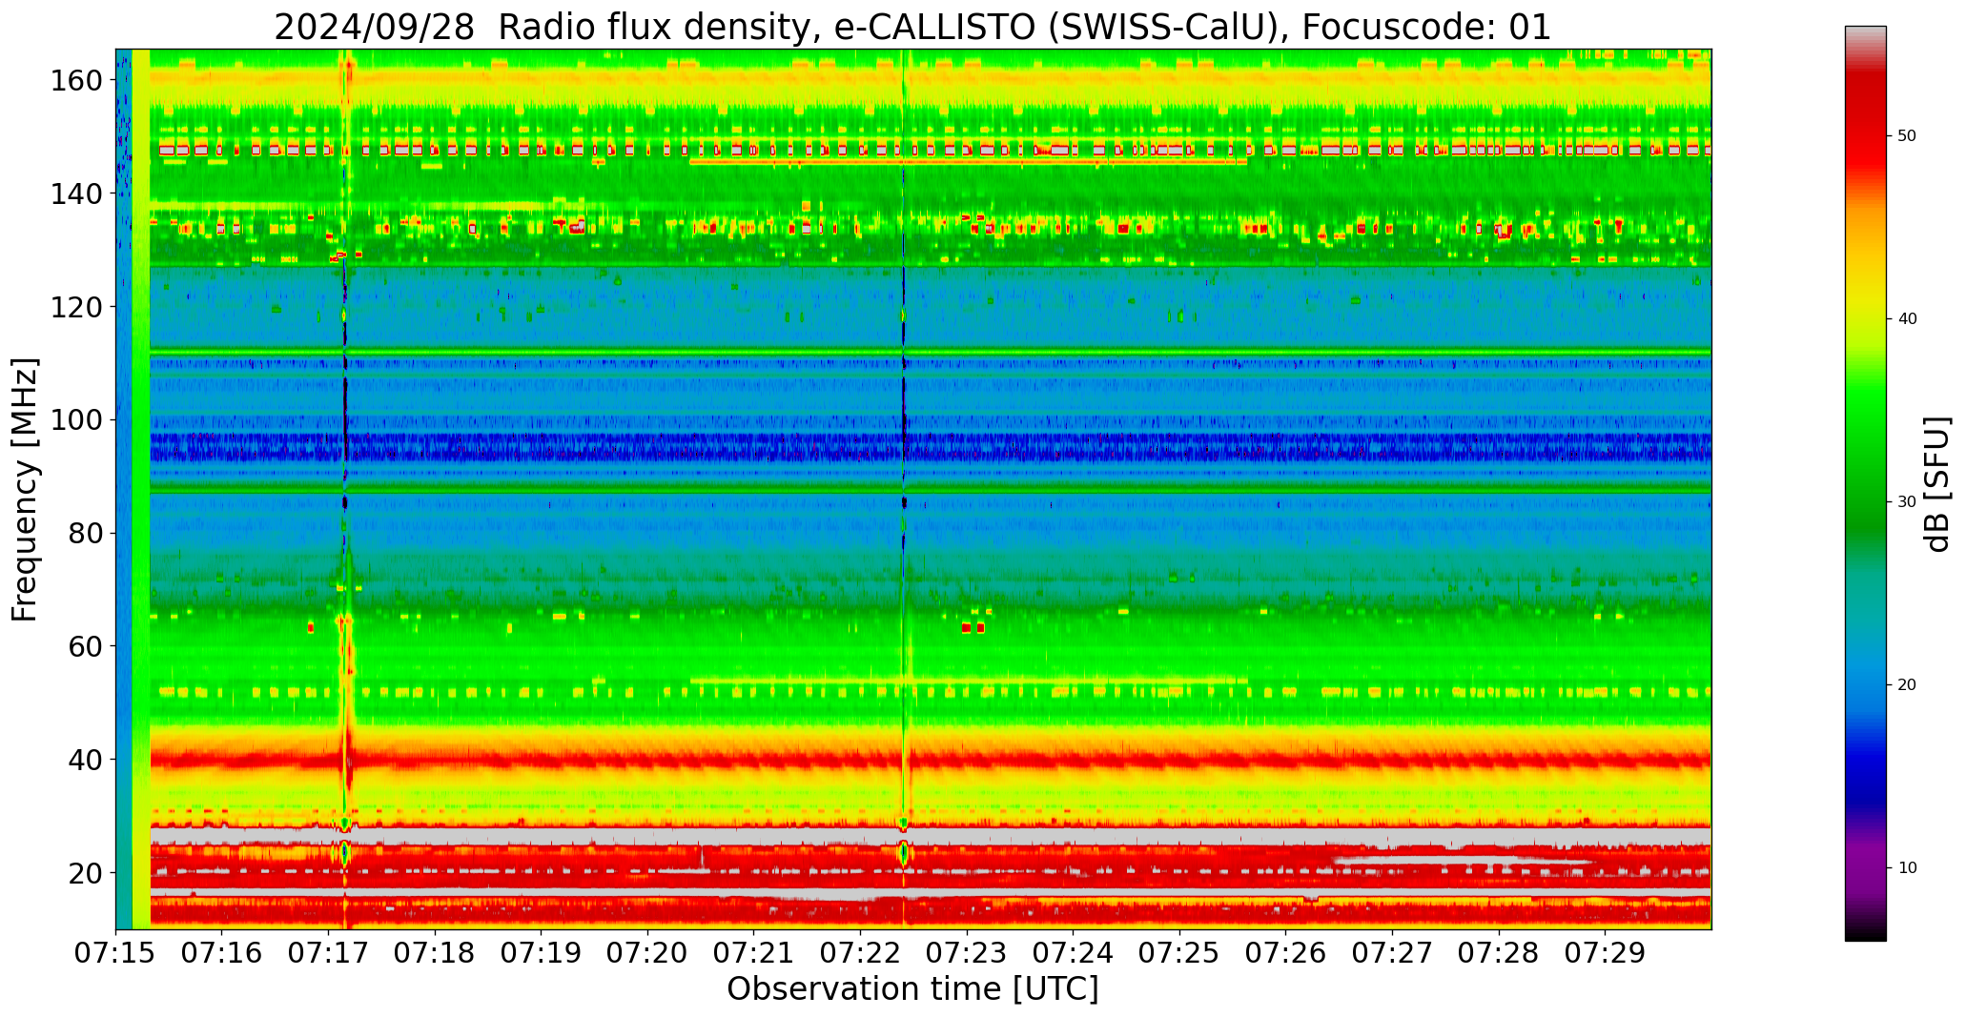Click the 07:16 time tick label
Screen dimensions: 1966x1017
(x=222, y=952)
